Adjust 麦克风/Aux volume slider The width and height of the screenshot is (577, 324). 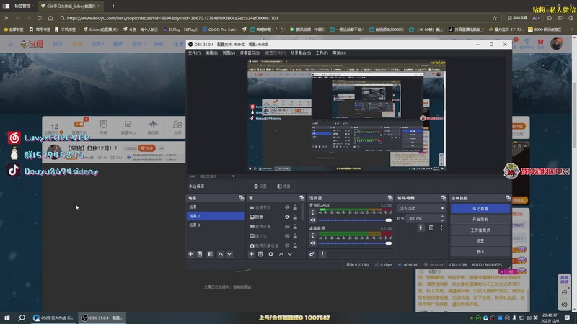(355, 220)
